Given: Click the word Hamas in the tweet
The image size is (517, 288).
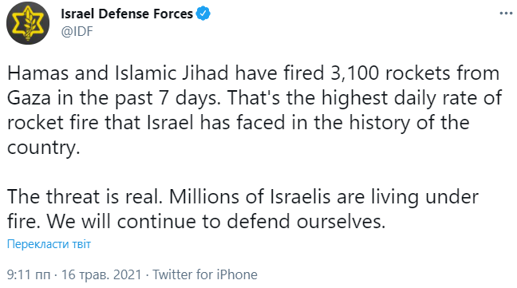Looking at the screenshot, I should (x=38, y=73).
